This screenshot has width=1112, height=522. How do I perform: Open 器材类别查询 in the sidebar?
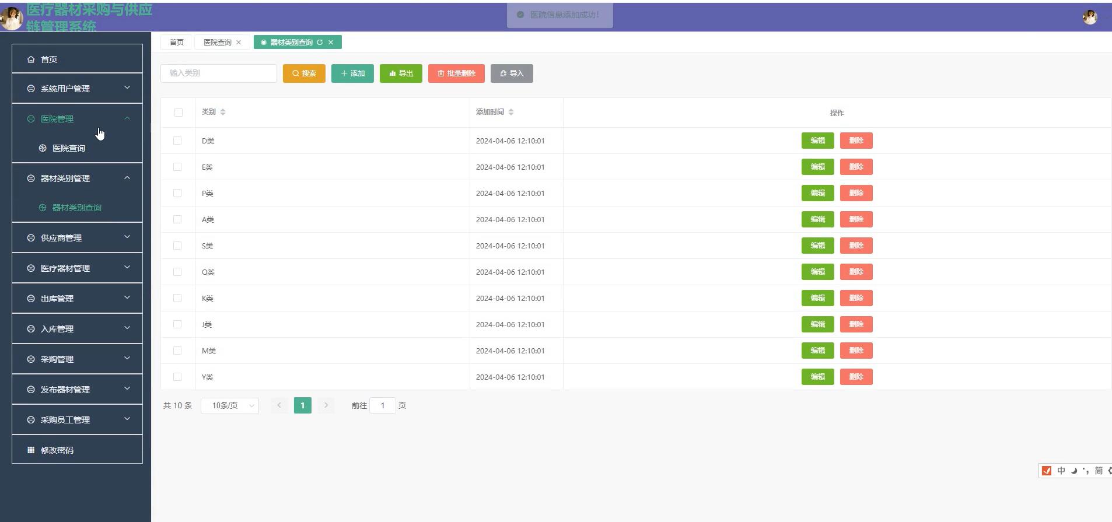click(77, 208)
